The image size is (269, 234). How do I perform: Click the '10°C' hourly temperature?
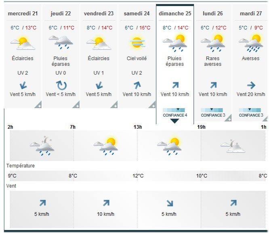click(202, 176)
